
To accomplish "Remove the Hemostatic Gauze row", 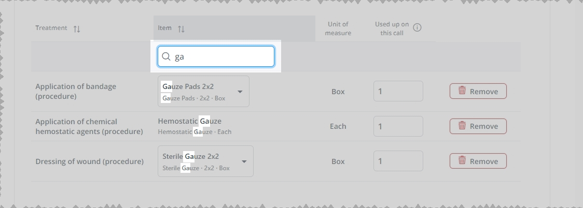I will [478, 126].
